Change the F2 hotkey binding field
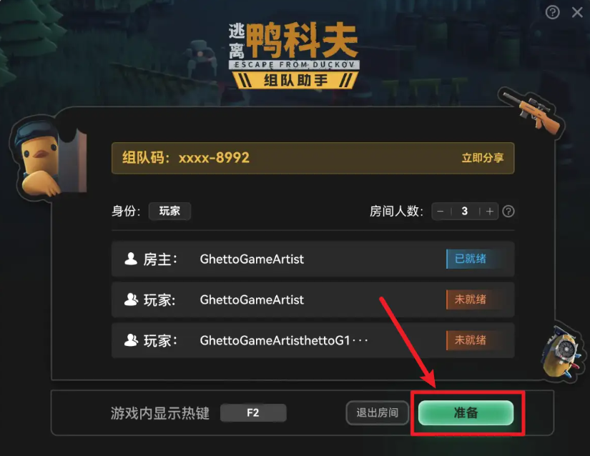Screen dimensions: 590x456 tap(253, 413)
